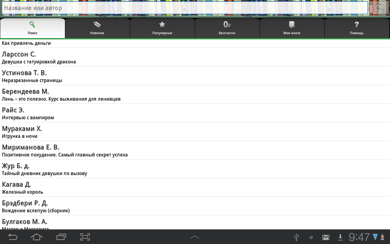Select author 'Мураками Х.'
Viewport: 390px width, 244px height.
pos(22,129)
